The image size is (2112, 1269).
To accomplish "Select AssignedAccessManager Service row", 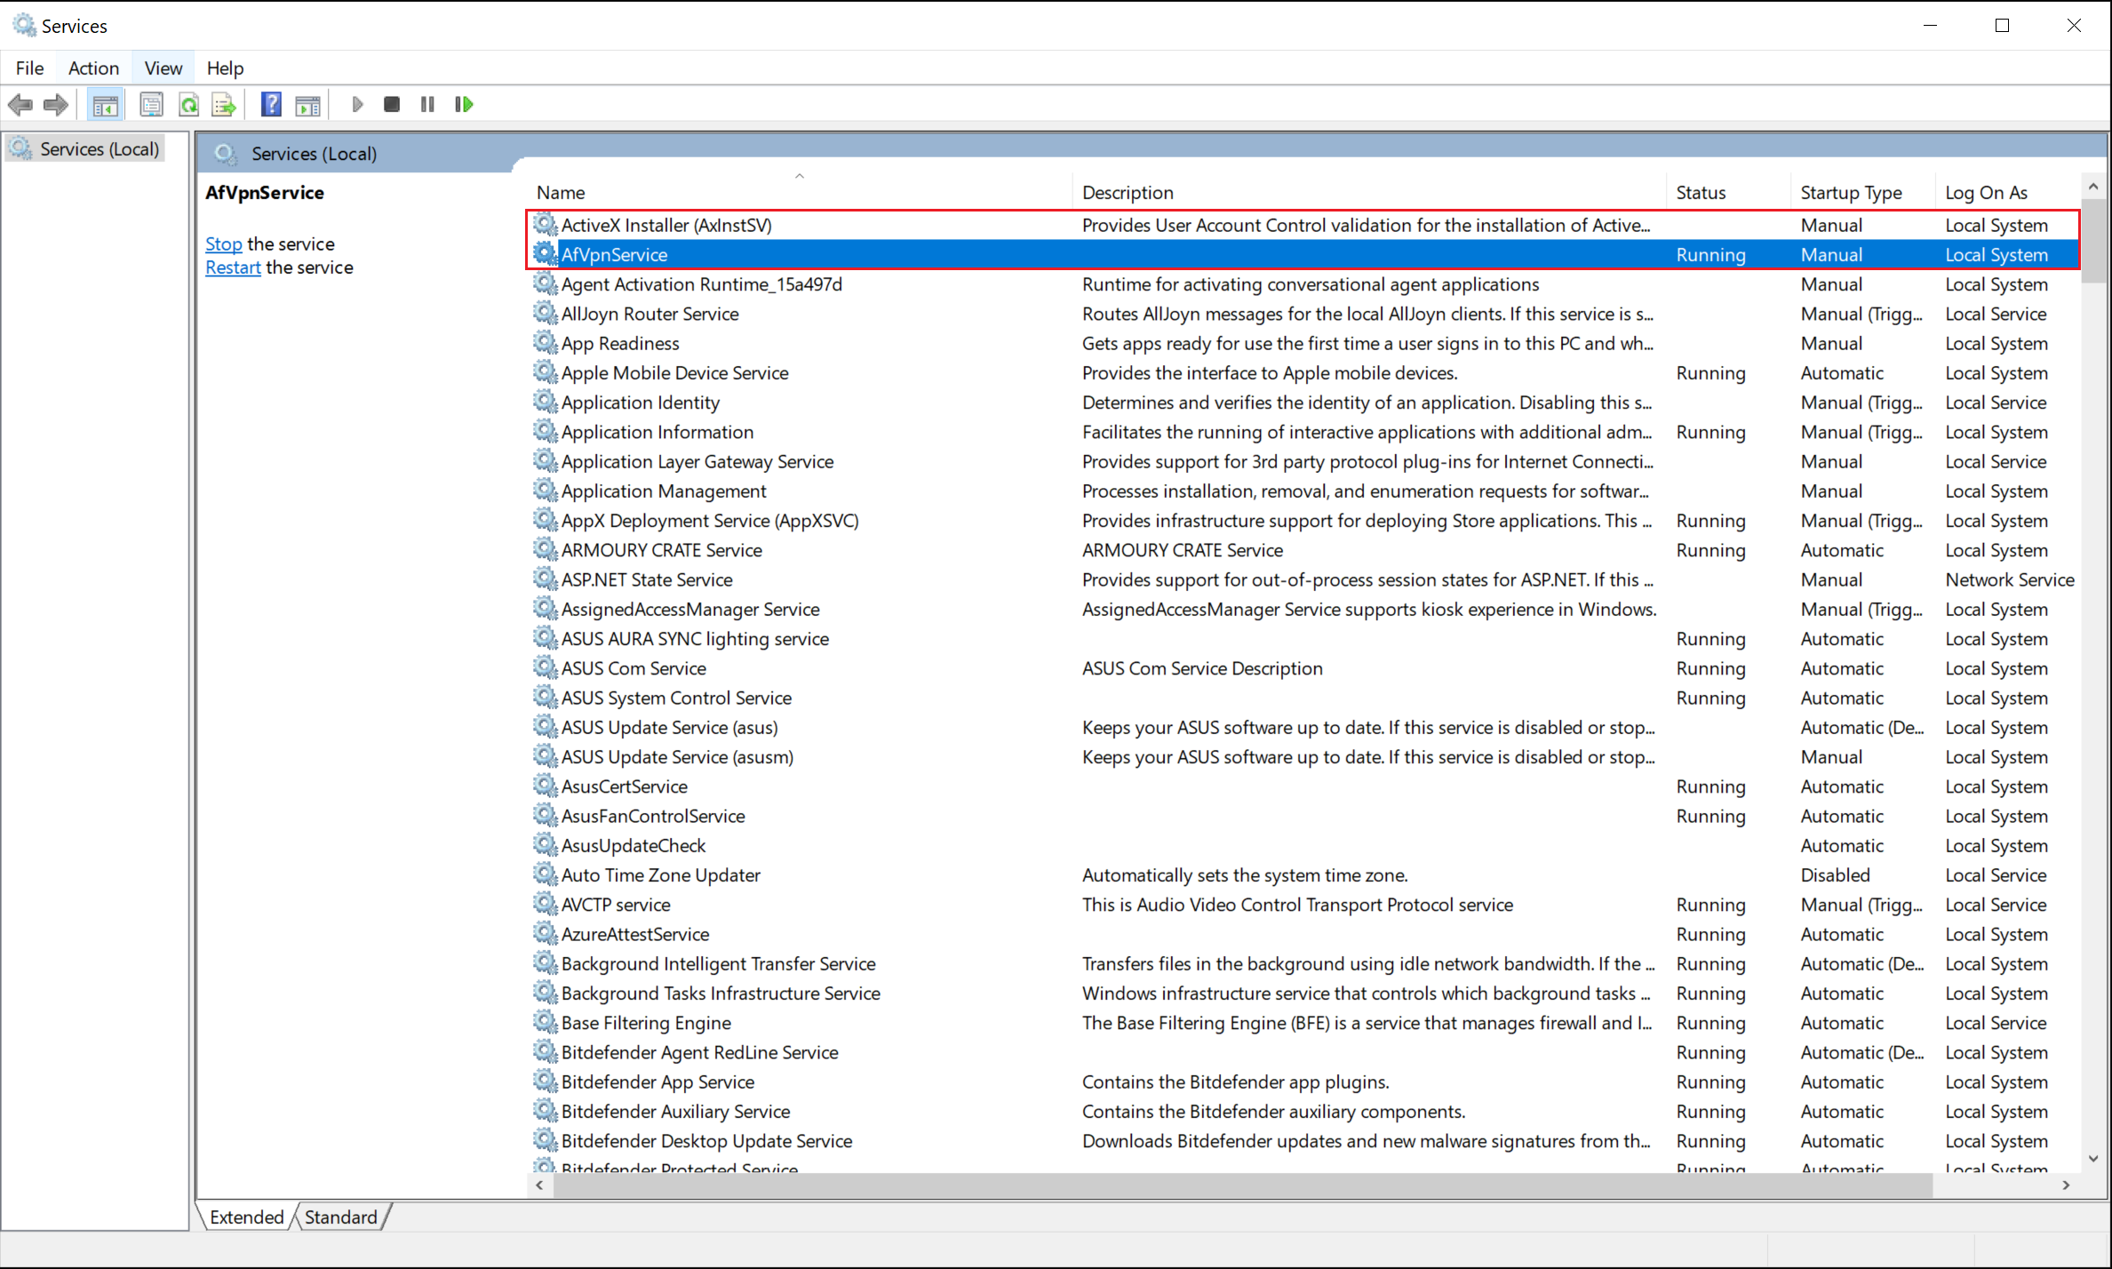I will pyautogui.click(x=1304, y=609).
